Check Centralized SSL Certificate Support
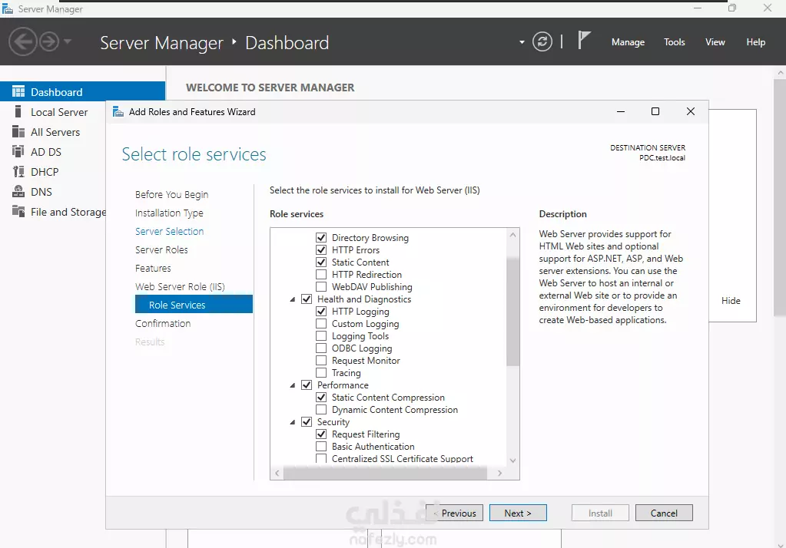This screenshot has height=548, width=786. click(321, 458)
